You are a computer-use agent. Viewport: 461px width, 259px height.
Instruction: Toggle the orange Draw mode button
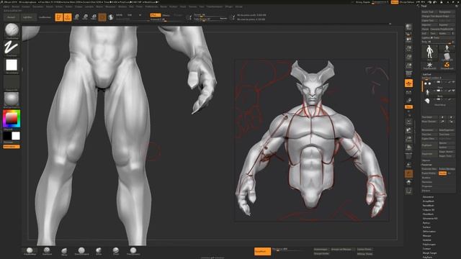tap(68, 17)
